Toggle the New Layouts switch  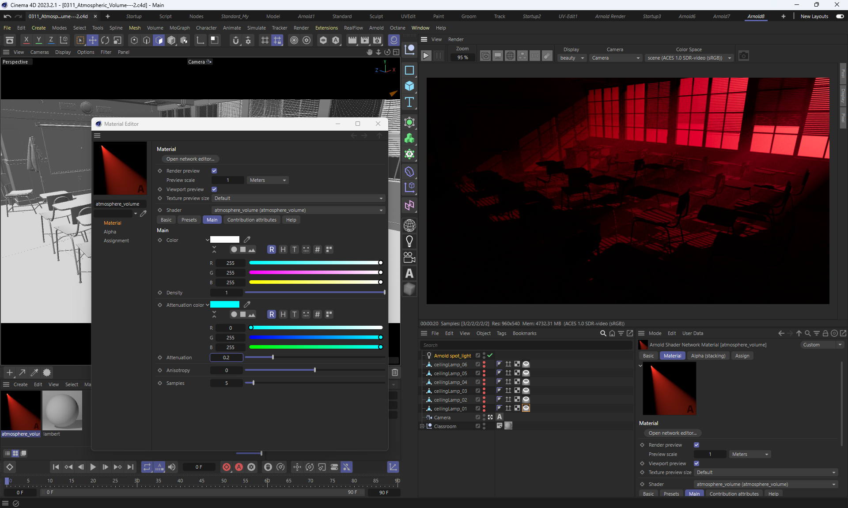(840, 16)
